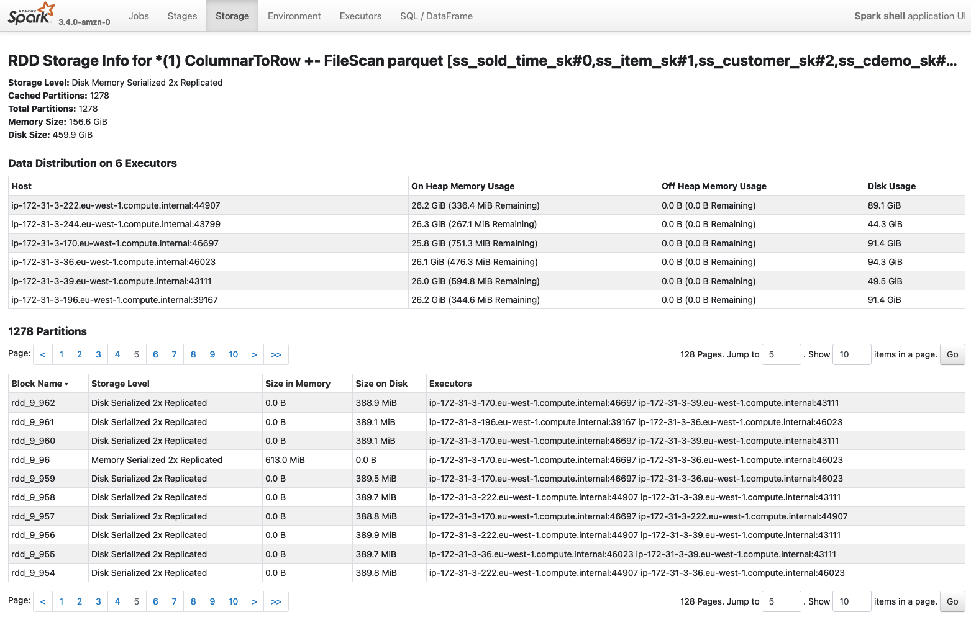The image size is (971, 625).
Task: Open page 8 in top pagination
Action: pos(193,354)
